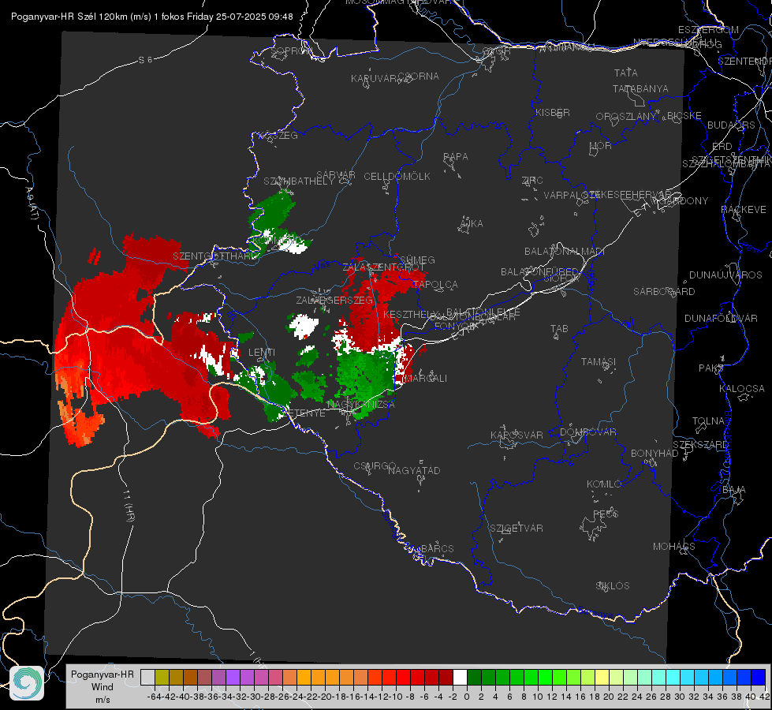This screenshot has height=710, width=772.
Task: Click the ZALAEGERSZEG city label
Action: pyautogui.click(x=334, y=300)
